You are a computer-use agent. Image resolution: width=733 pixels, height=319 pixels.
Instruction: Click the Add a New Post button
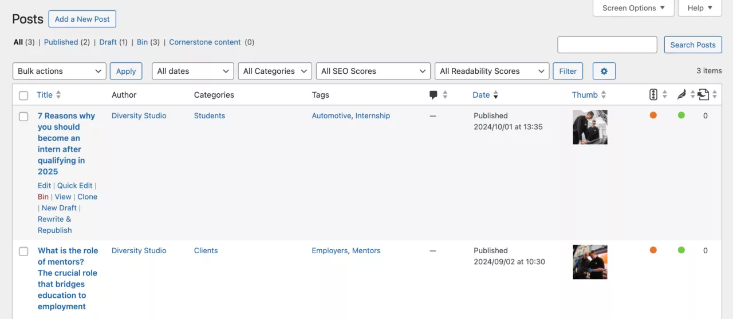82,19
